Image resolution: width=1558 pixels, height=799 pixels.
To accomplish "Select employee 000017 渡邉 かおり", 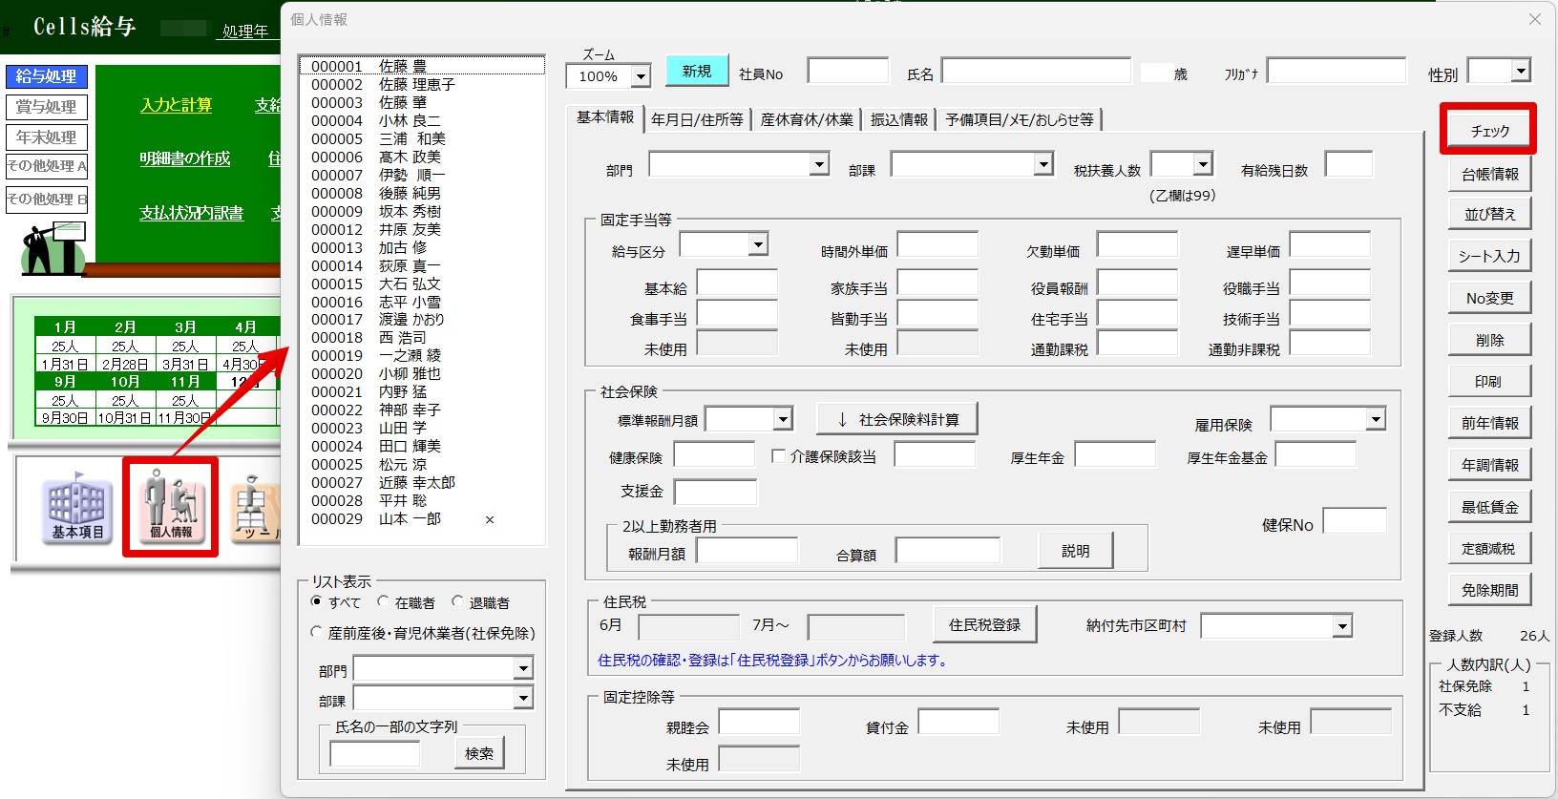I will pyautogui.click(x=421, y=319).
